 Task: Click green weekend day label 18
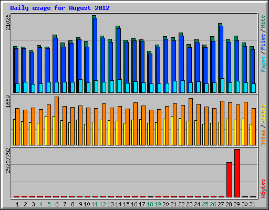pos(150,204)
